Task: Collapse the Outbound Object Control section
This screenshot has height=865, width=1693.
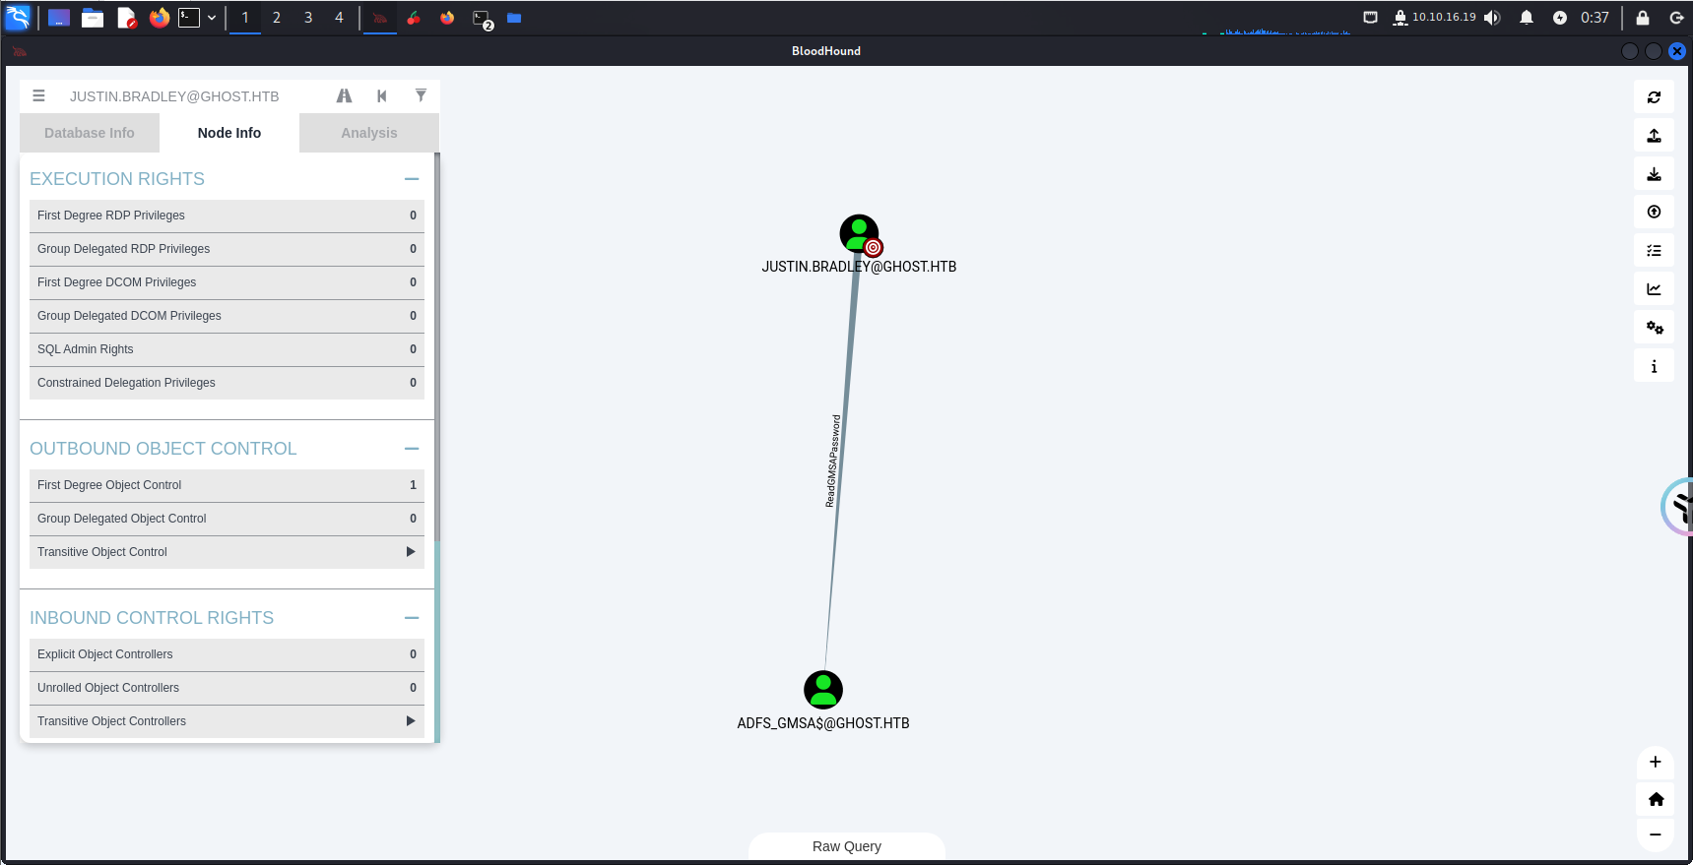Action: (x=412, y=449)
